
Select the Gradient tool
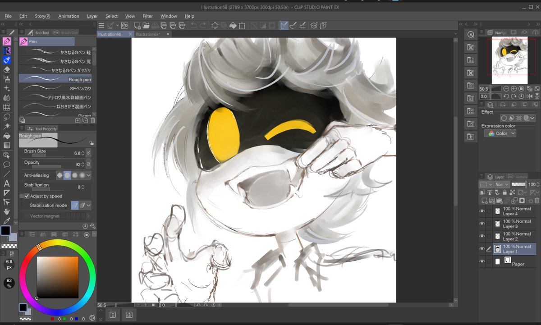(x=7, y=145)
